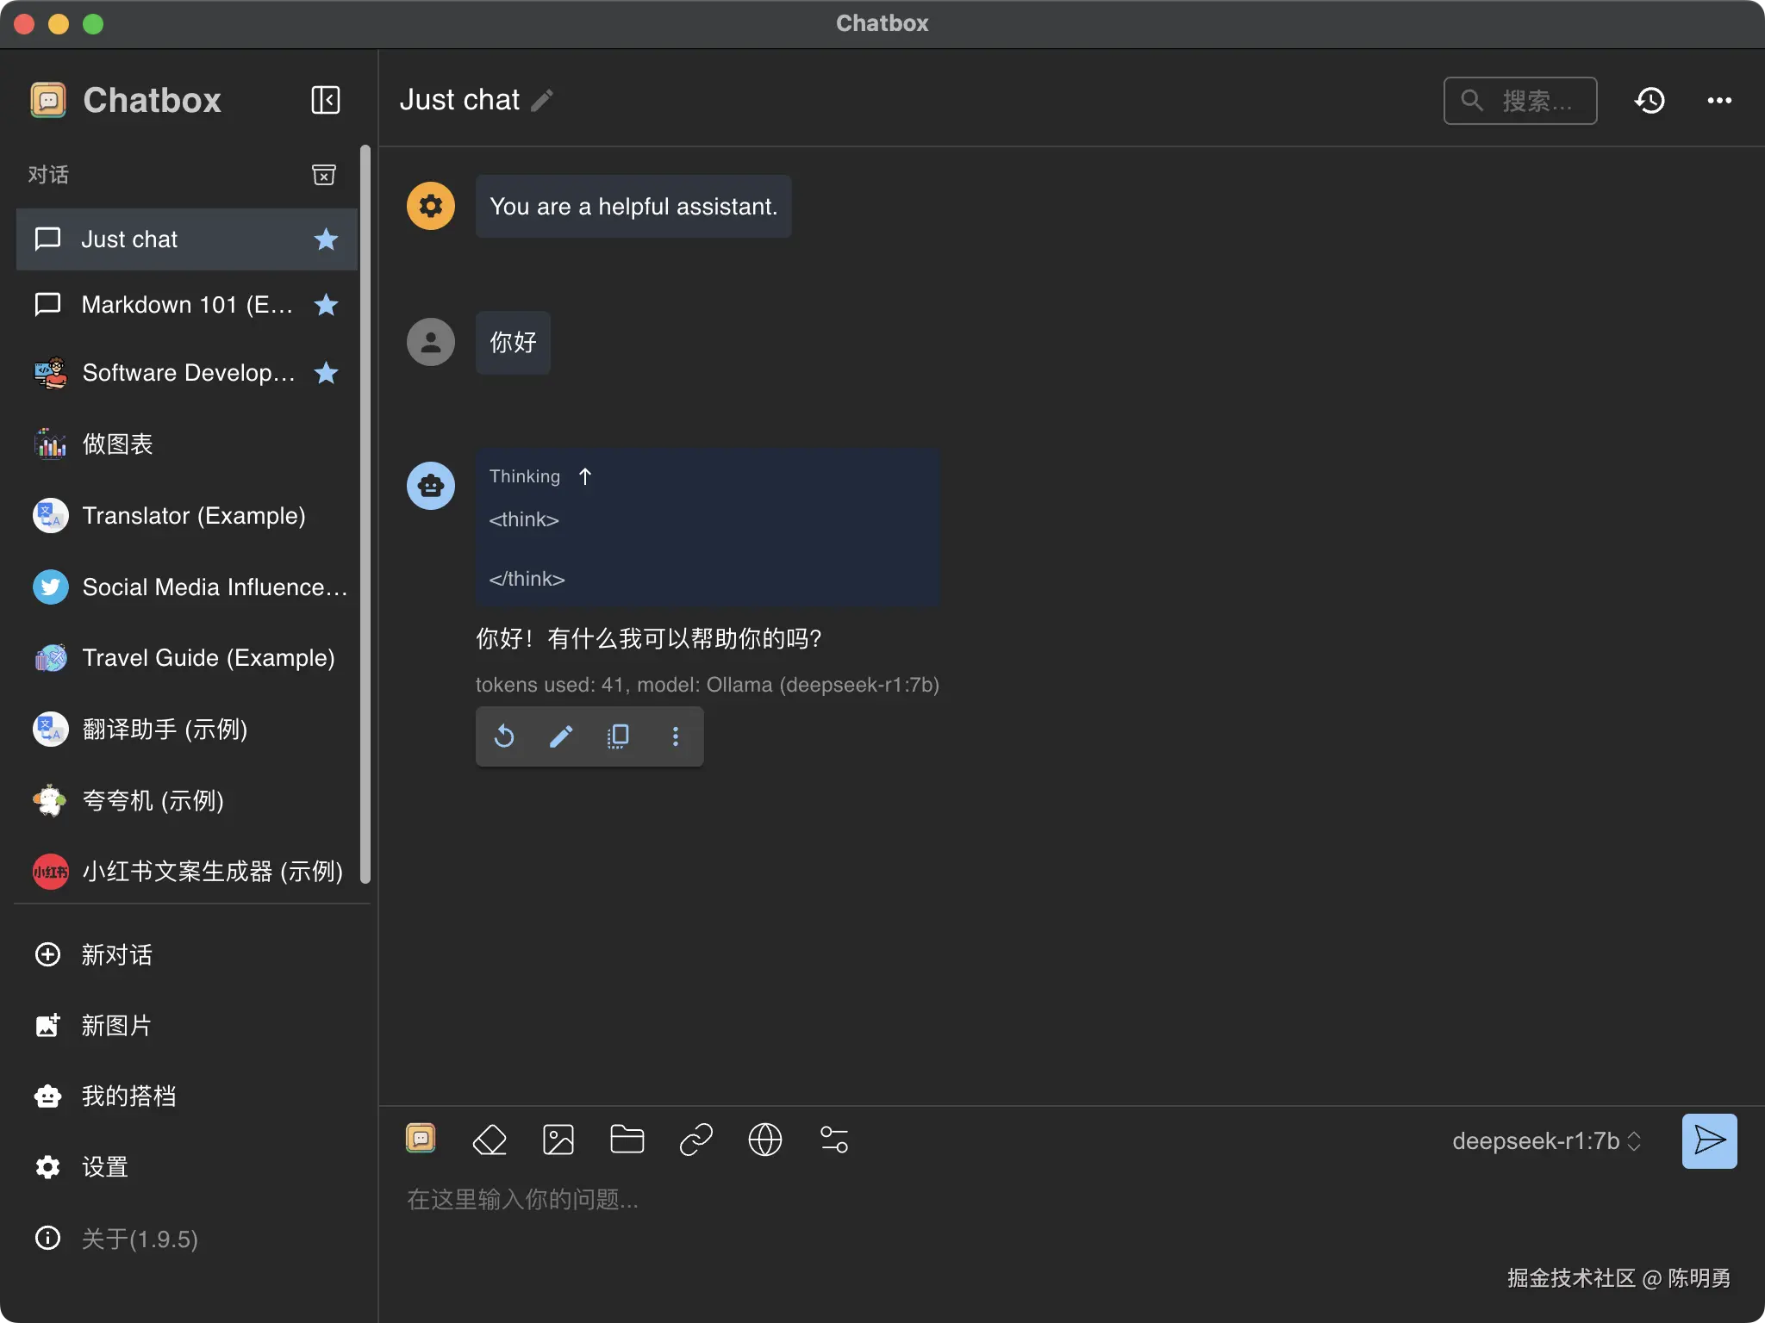This screenshot has width=1765, height=1323.
Task: Open conversation settings sliders icon
Action: tap(833, 1140)
